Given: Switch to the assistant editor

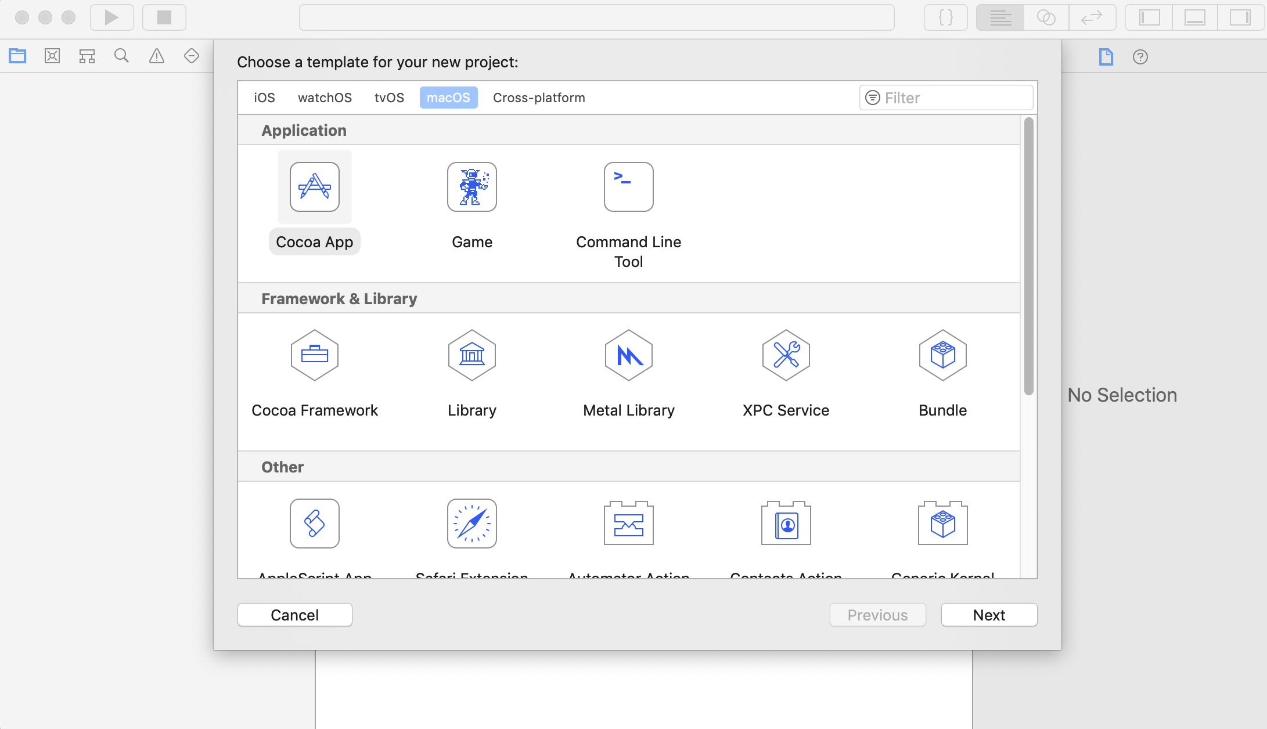Looking at the screenshot, I should (1046, 17).
